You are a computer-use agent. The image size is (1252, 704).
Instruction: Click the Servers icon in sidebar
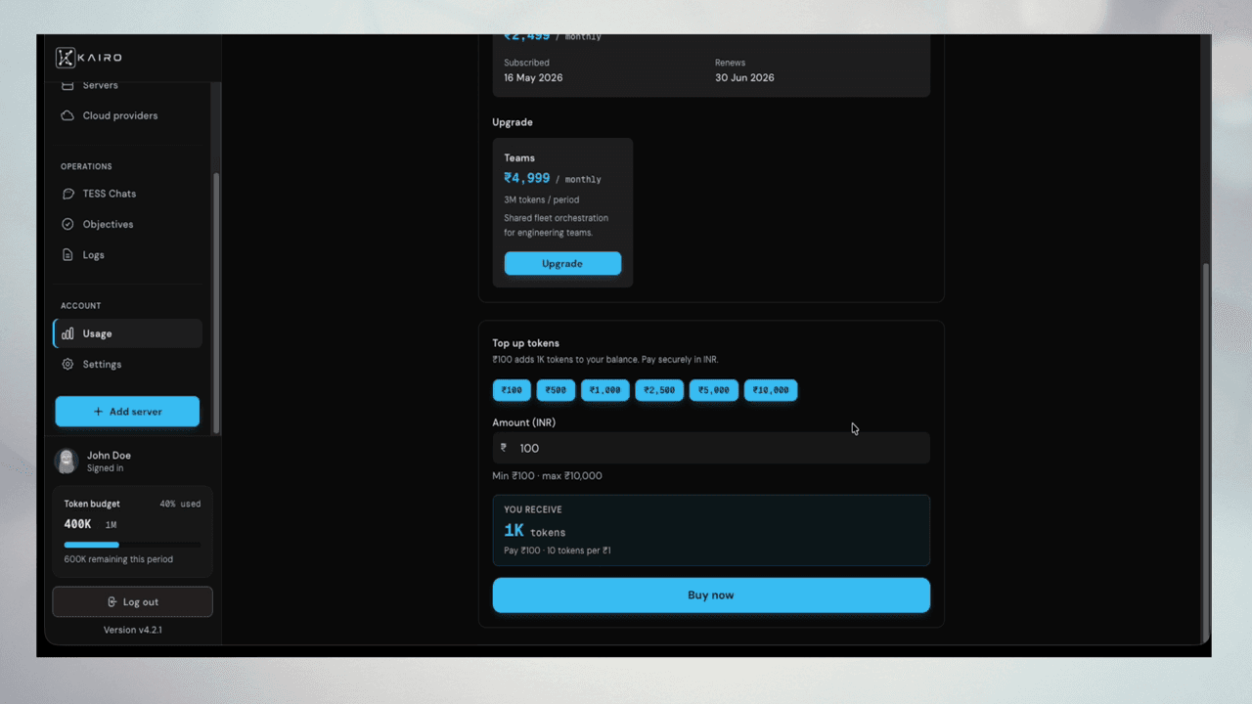[67, 85]
